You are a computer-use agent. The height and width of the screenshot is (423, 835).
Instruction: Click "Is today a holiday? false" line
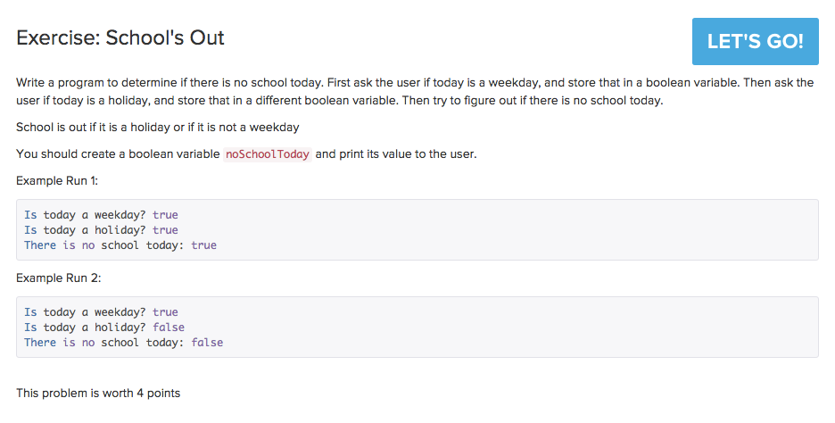[x=104, y=328]
